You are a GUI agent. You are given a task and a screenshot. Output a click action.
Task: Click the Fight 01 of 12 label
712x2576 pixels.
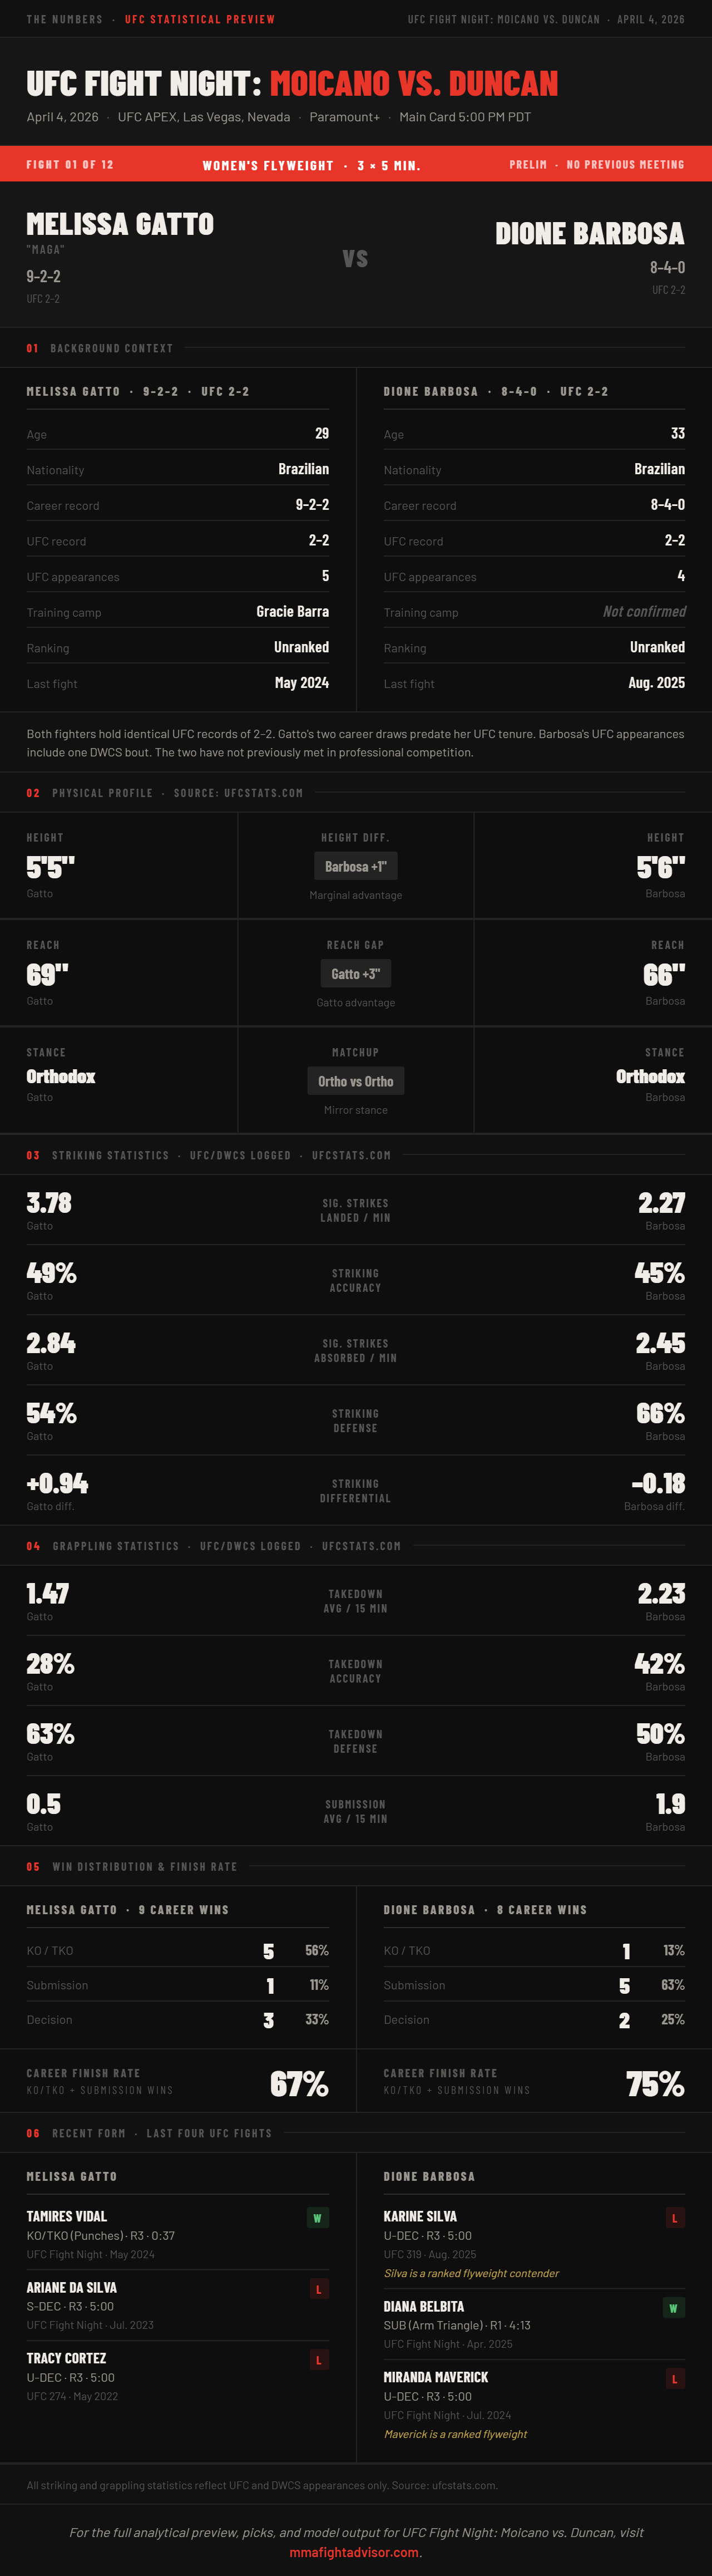click(70, 164)
